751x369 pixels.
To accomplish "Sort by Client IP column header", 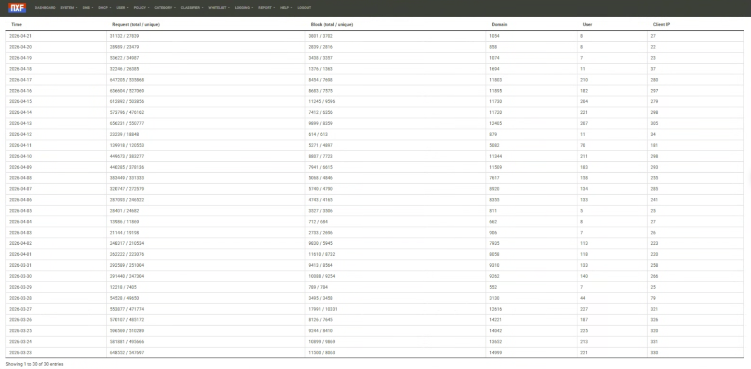I will pos(661,25).
